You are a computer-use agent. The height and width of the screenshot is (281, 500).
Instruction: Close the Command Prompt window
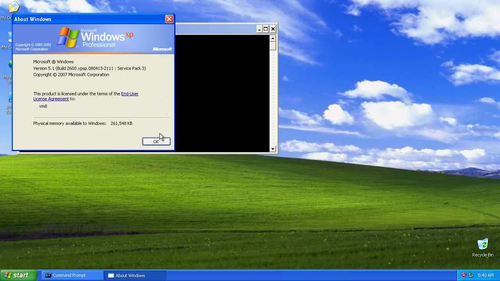coord(273,29)
